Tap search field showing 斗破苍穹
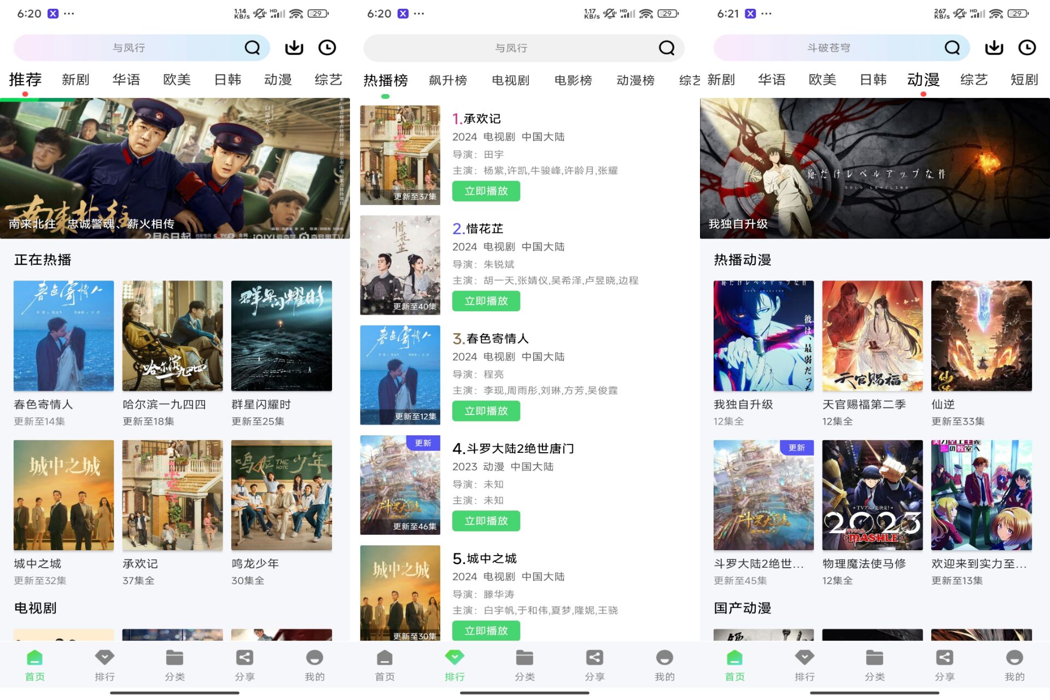 [x=829, y=48]
